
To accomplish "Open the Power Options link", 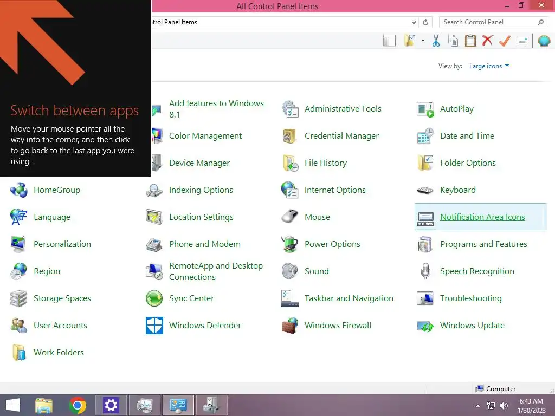I will click(332, 244).
